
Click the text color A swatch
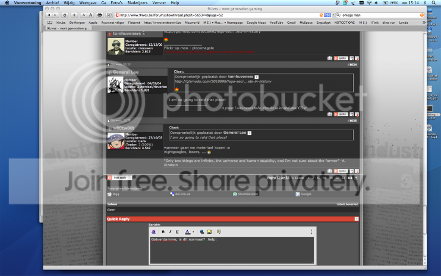click(188, 232)
